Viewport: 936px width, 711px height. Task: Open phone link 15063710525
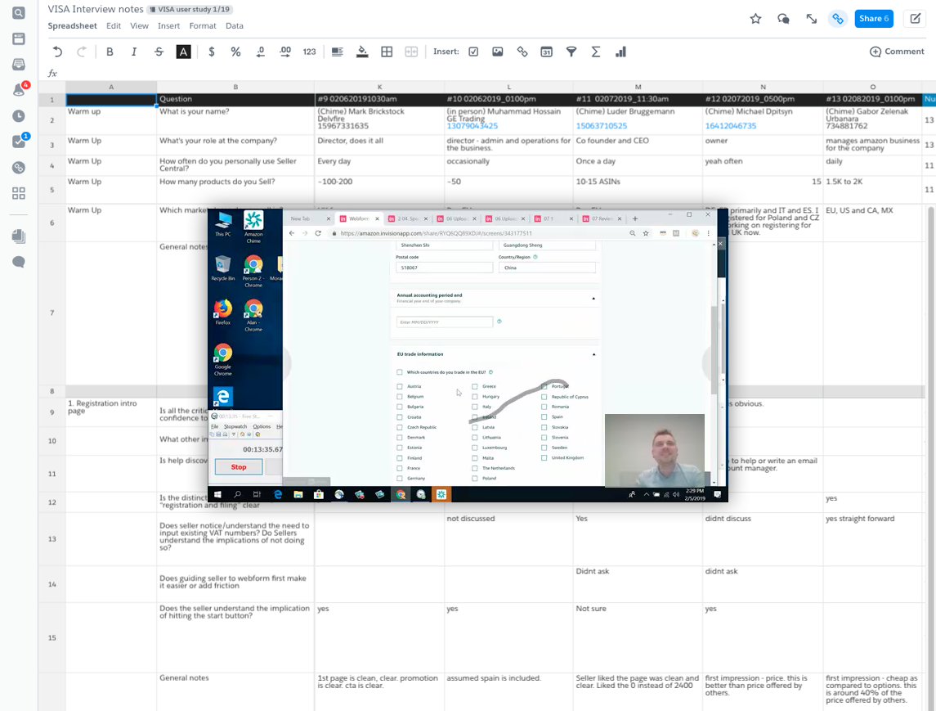point(602,126)
